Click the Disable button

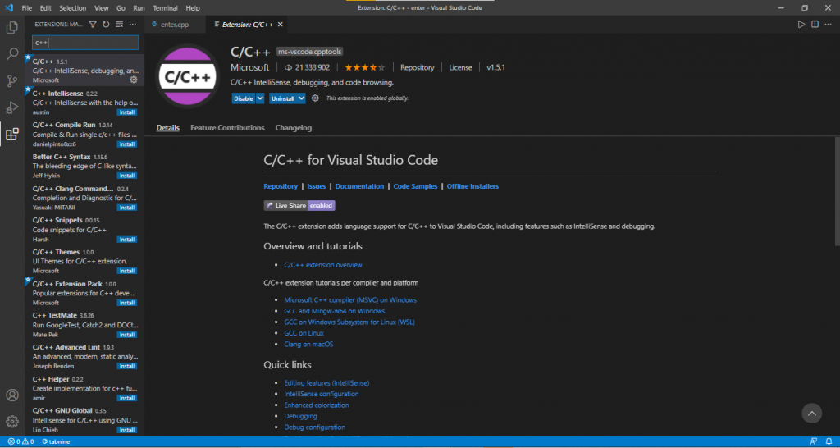tap(244, 98)
